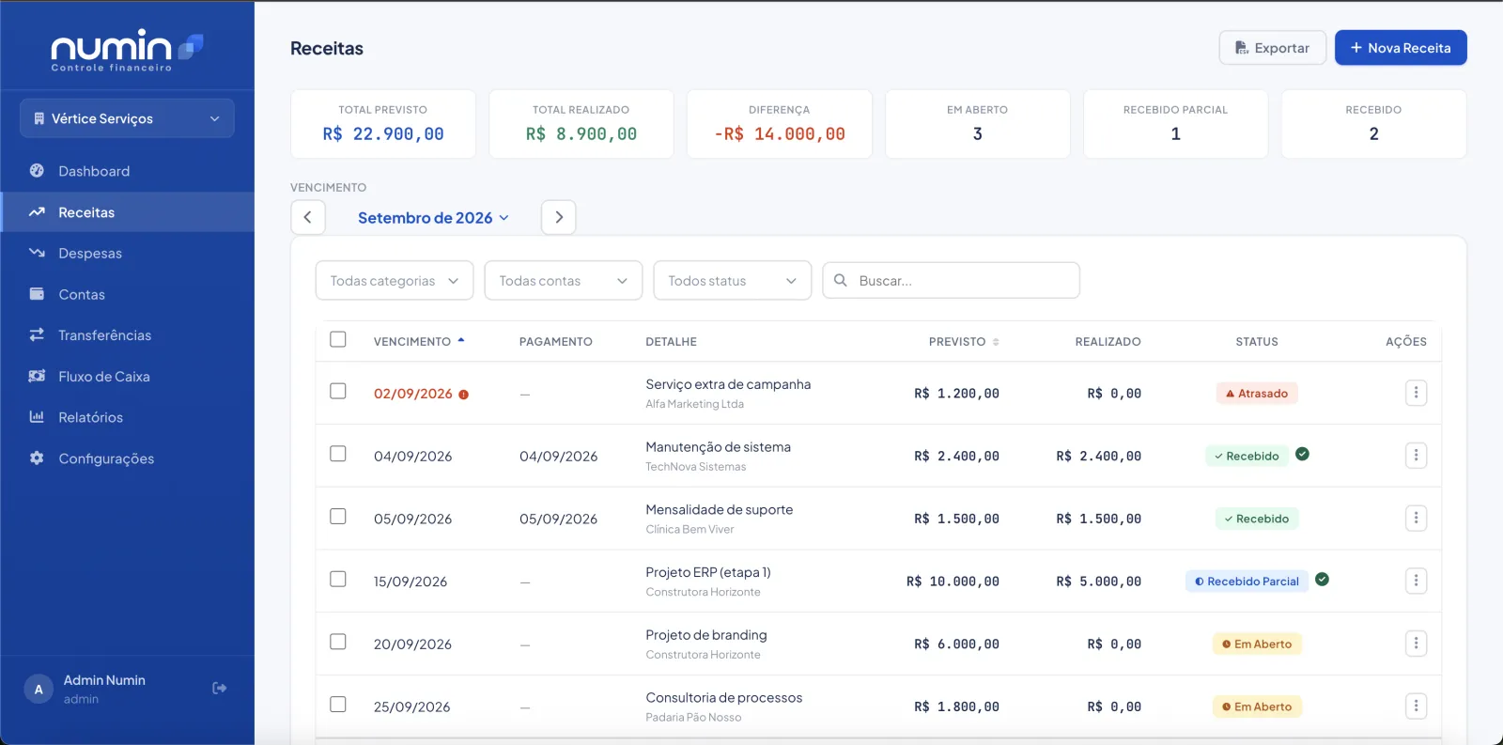Click green check badge on Manutenção de sistema row

click(x=1302, y=454)
